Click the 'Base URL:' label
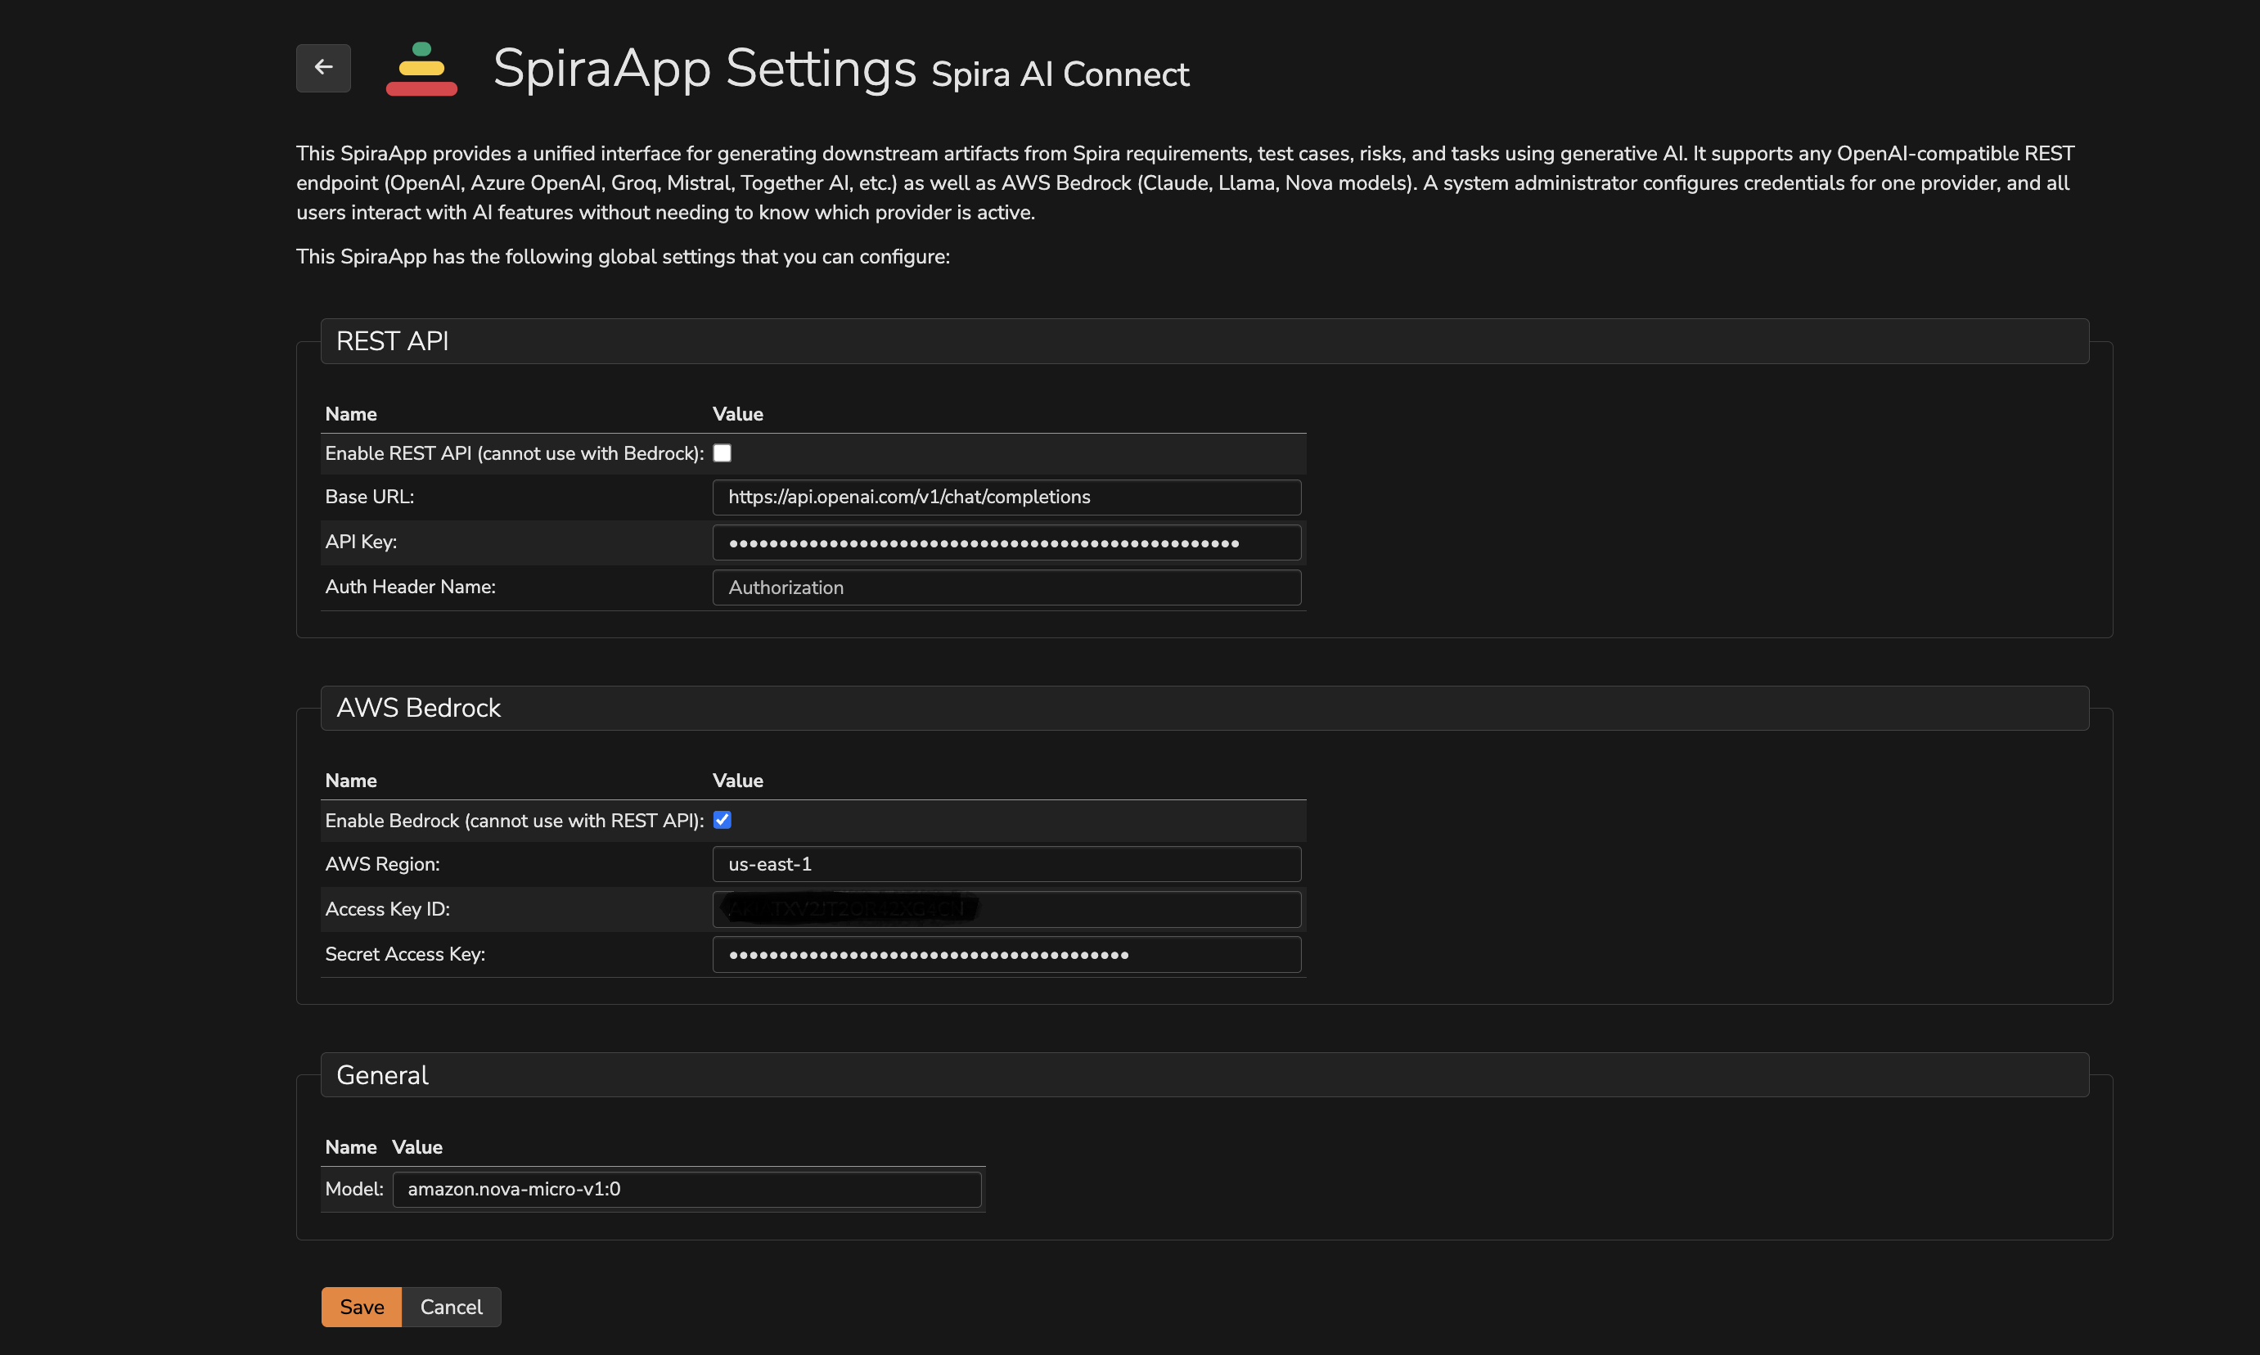 (x=369, y=497)
